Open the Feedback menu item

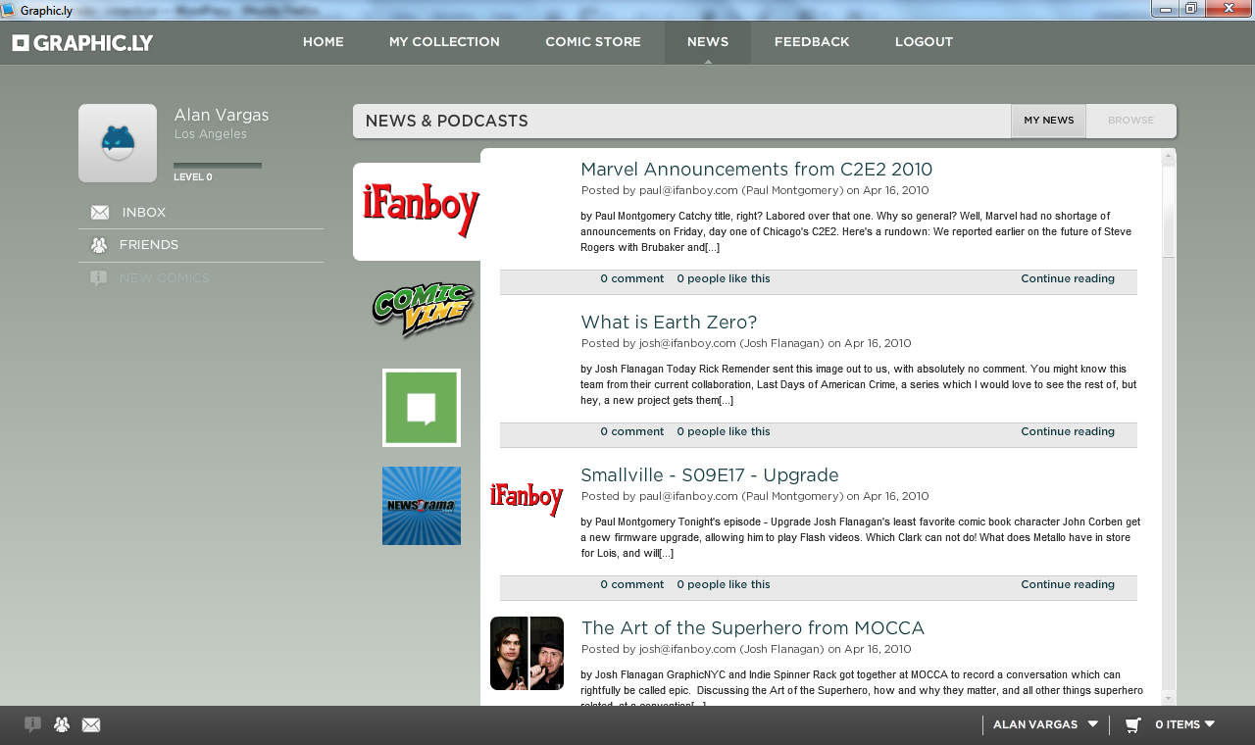(x=812, y=42)
